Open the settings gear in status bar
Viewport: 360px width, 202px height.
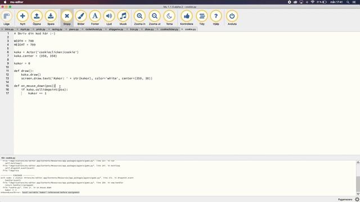[x=357, y=200]
